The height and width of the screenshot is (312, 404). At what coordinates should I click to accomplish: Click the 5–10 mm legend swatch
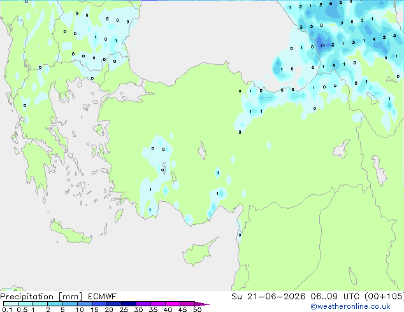[x=69, y=304]
